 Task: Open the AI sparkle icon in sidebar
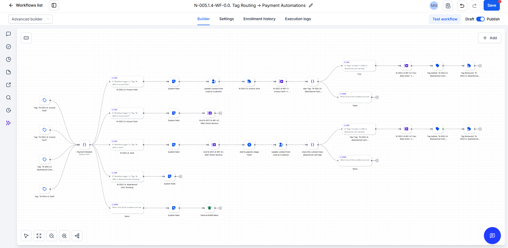pyautogui.click(x=8, y=123)
